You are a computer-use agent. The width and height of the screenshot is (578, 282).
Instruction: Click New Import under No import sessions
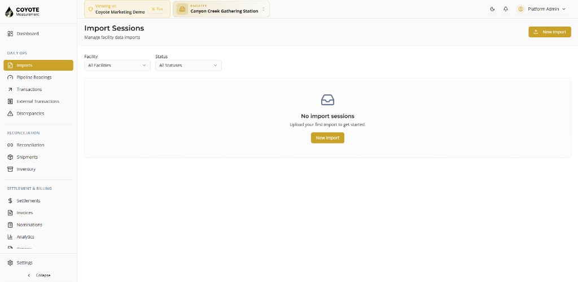point(328,138)
